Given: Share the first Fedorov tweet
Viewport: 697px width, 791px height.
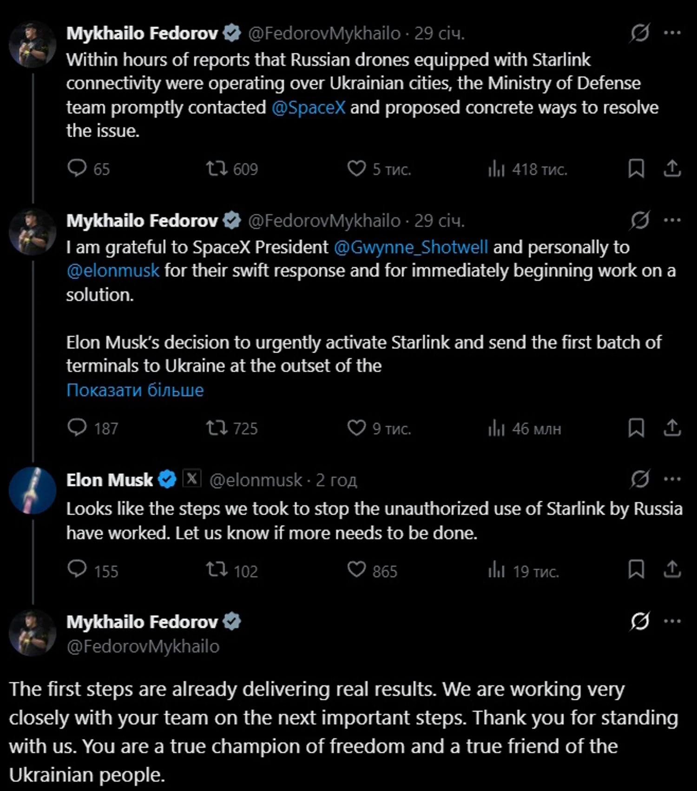Looking at the screenshot, I should 672,168.
